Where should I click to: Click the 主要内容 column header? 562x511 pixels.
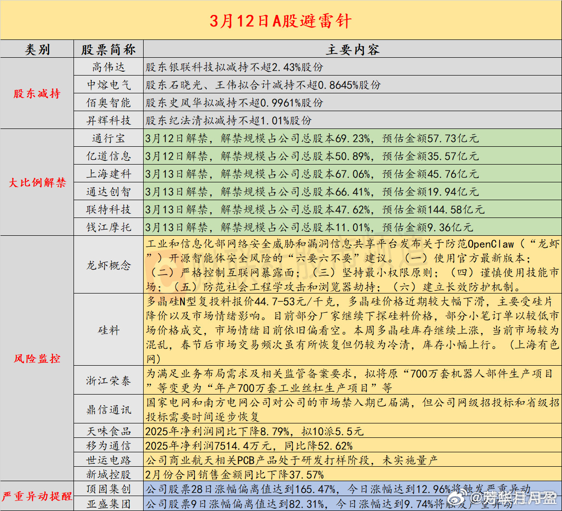pos(353,50)
